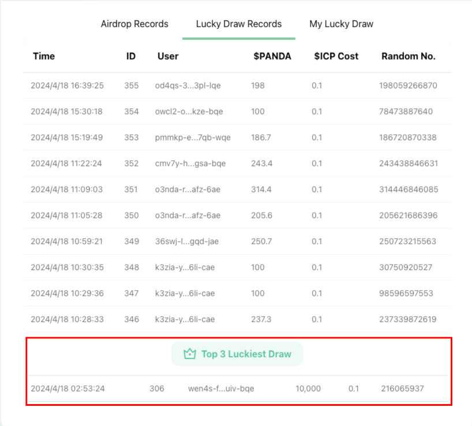This screenshot has width=472, height=426.
Task: Select timestamp 2024/4/18 11:05:28
Action: (66, 215)
